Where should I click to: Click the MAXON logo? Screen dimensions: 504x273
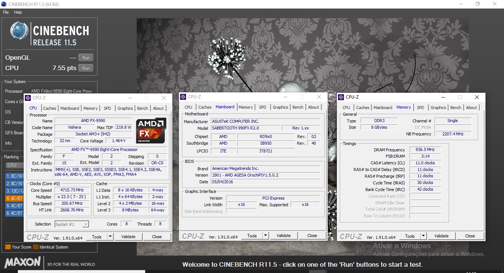pyautogui.click(x=22, y=262)
